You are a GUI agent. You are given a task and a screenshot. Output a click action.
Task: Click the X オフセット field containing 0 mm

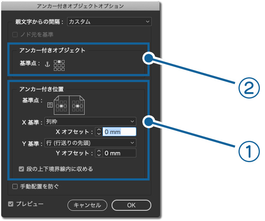coord(119,132)
